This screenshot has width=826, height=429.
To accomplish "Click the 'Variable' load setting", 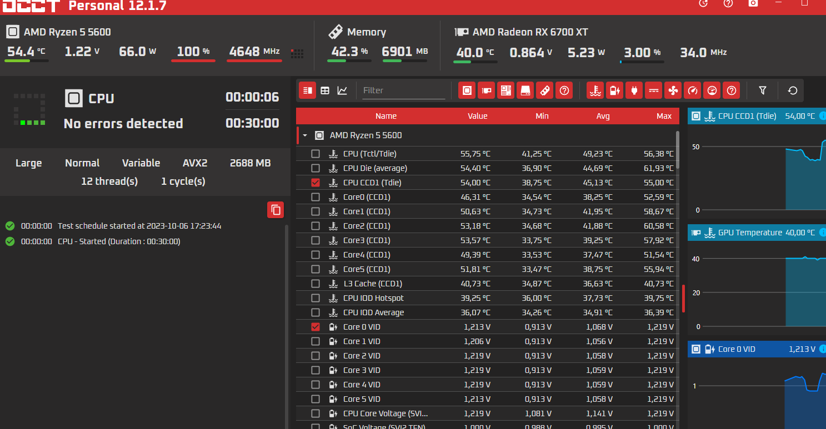I will (x=141, y=163).
